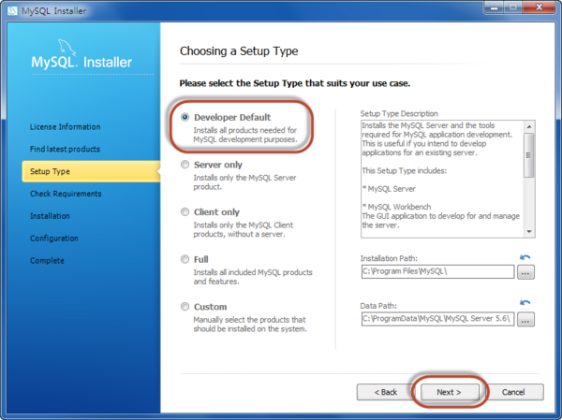
Task: Select the Developer Default setup type
Action: (185, 117)
